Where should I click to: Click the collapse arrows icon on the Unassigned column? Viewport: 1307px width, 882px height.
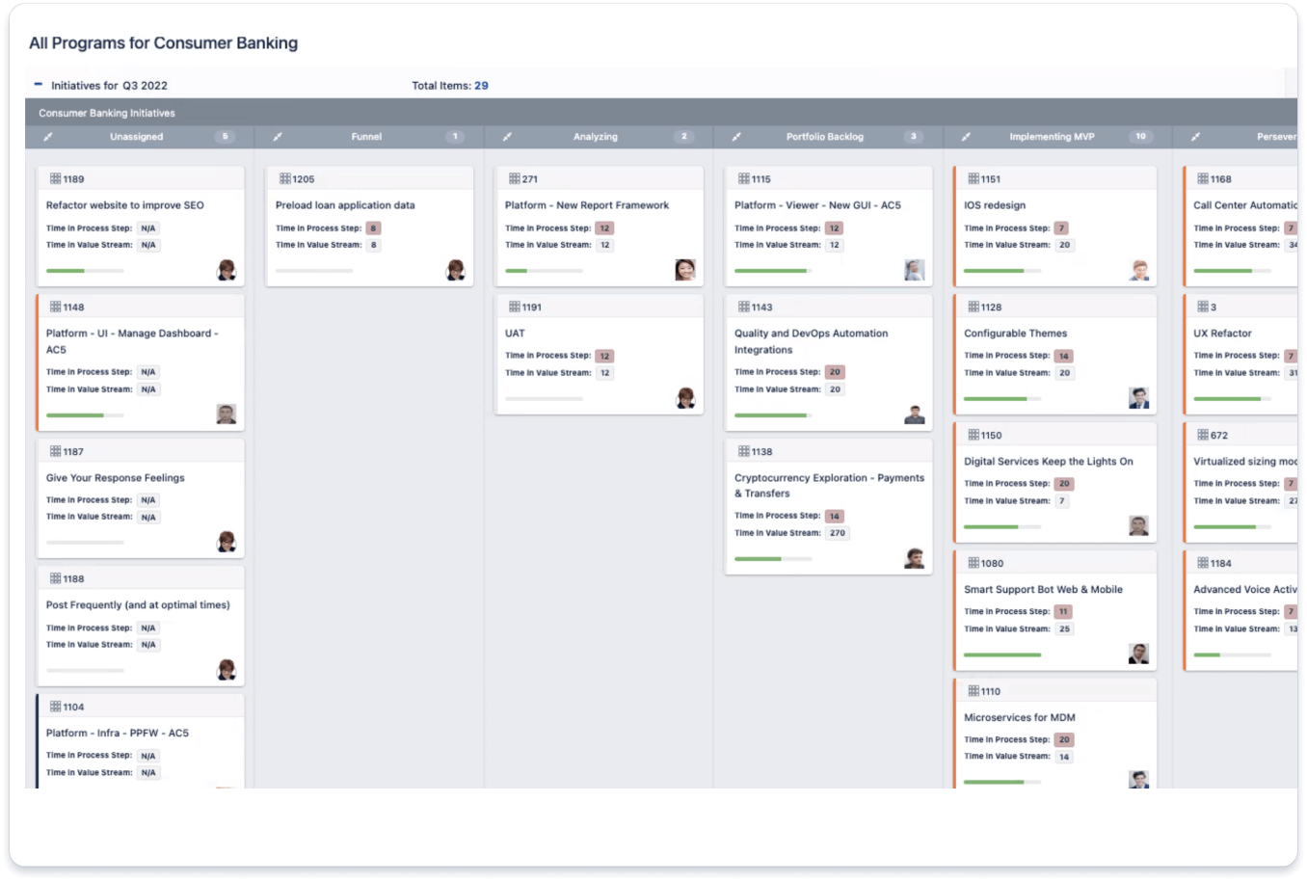pyautogui.click(x=46, y=137)
